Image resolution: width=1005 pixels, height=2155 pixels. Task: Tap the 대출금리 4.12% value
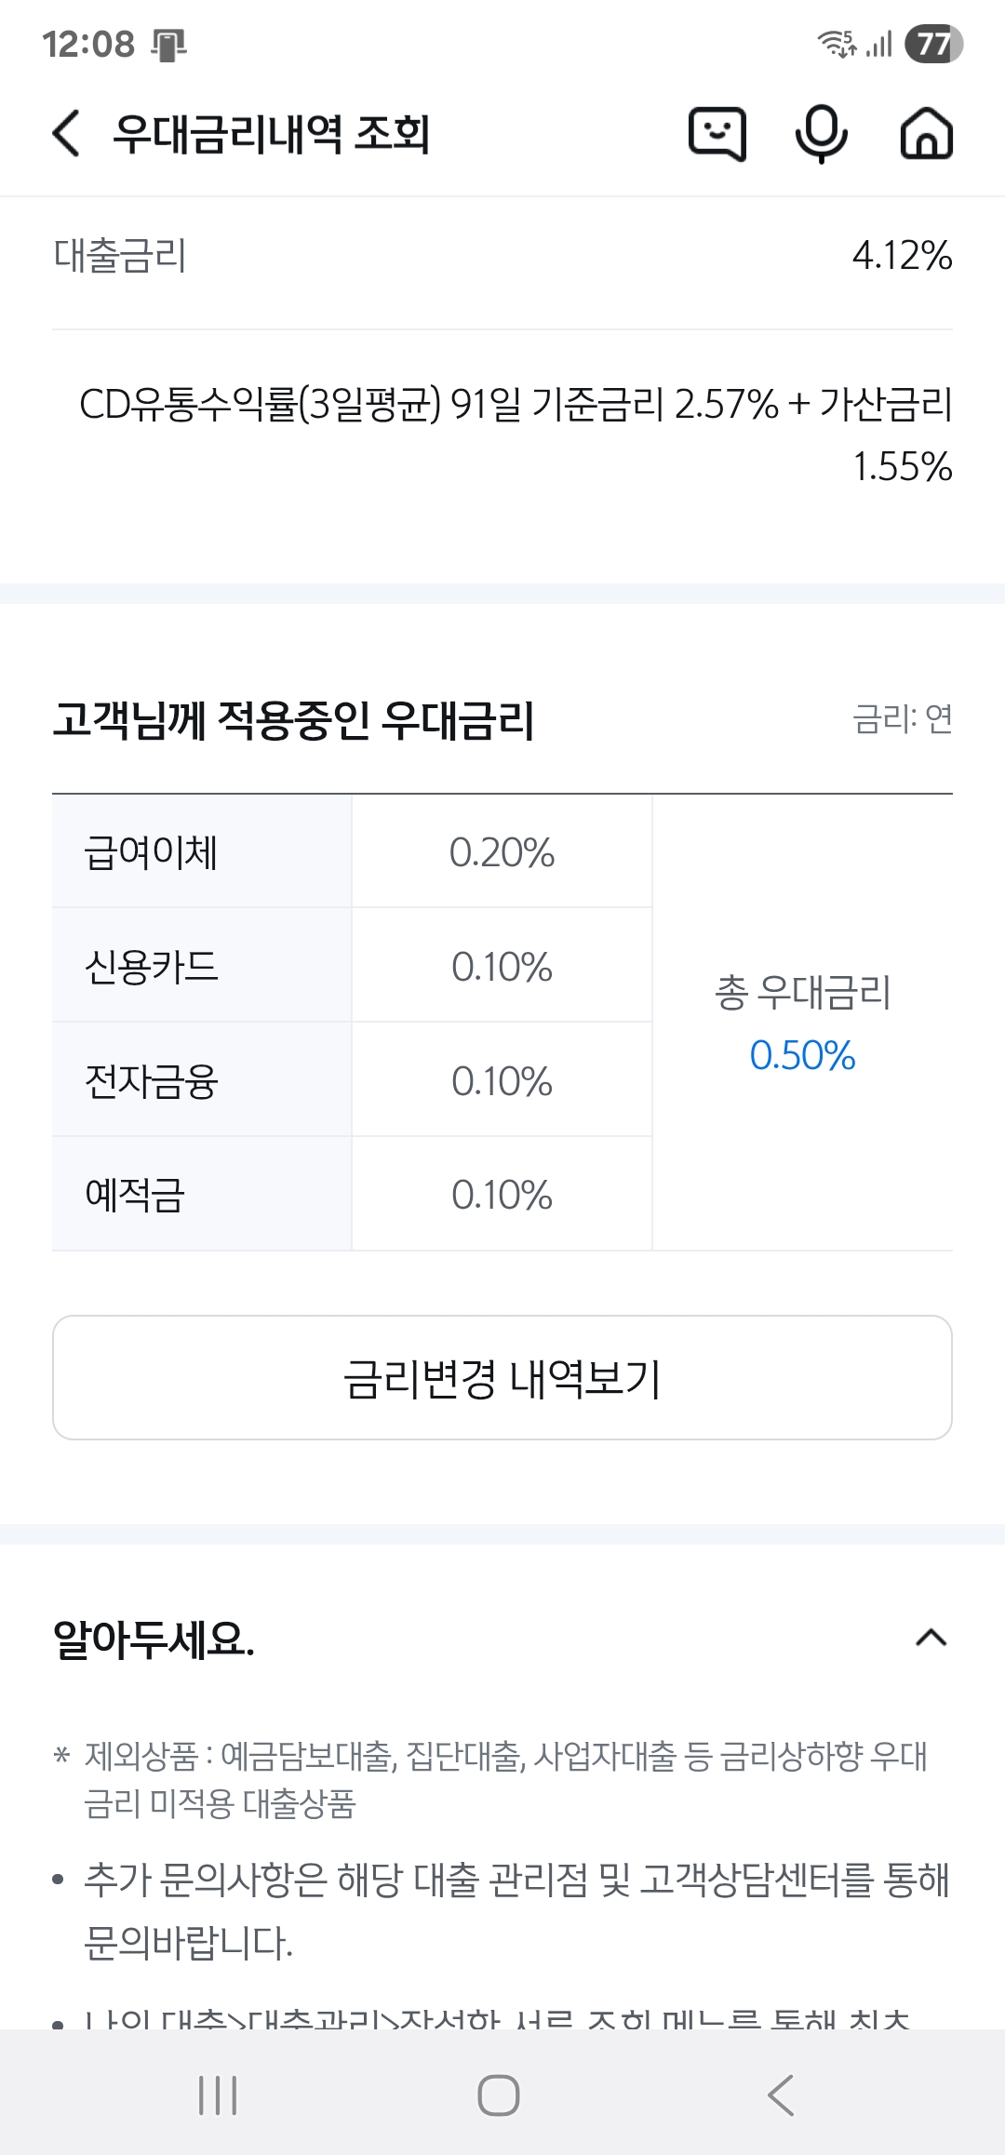902,256
